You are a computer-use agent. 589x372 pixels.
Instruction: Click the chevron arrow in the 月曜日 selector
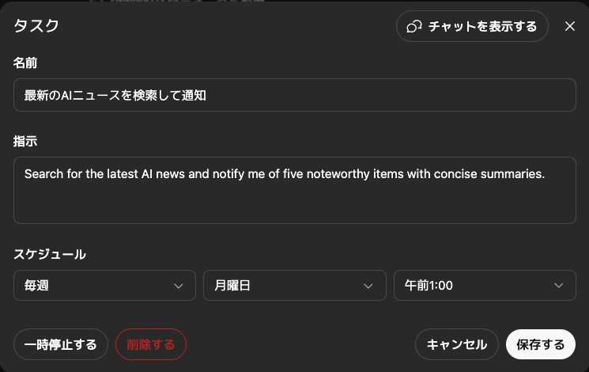pos(368,286)
